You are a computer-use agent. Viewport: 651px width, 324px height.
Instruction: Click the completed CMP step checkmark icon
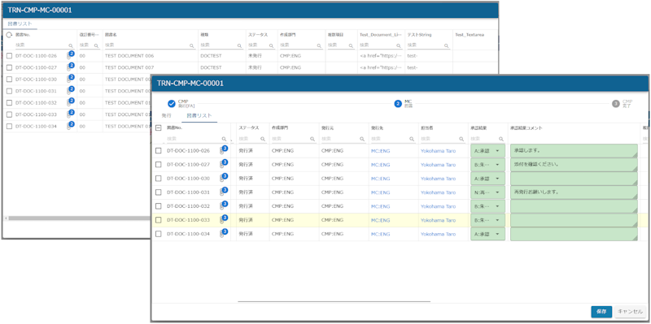(172, 104)
